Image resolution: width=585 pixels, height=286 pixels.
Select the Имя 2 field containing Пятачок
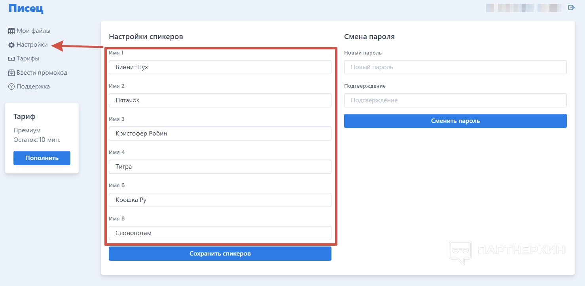pyautogui.click(x=220, y=100)
